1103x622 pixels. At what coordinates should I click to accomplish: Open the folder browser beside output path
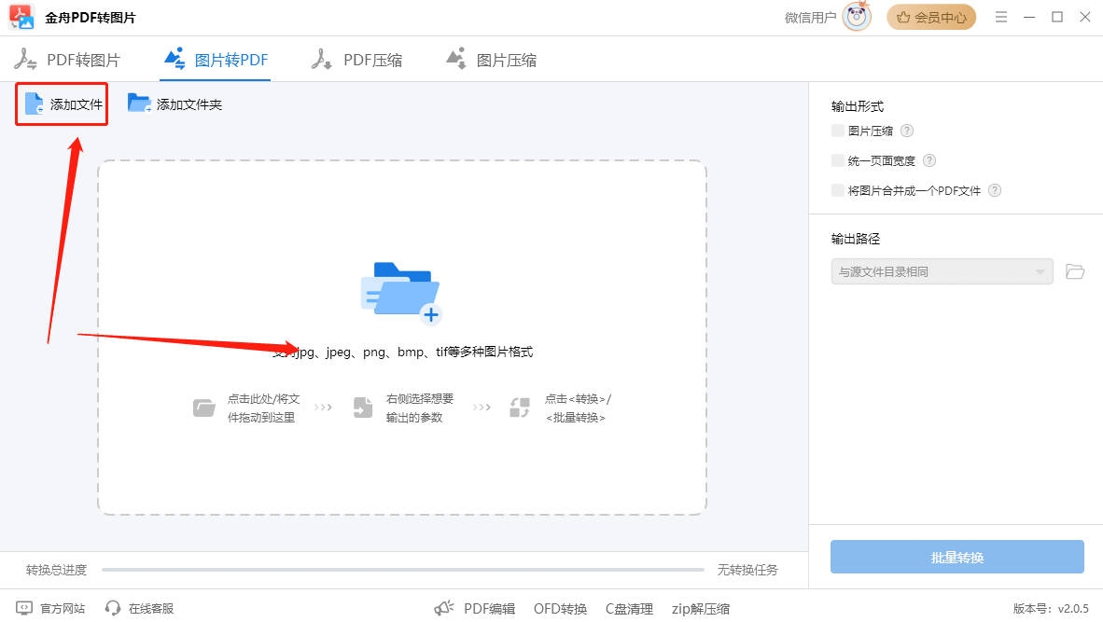1074,270
